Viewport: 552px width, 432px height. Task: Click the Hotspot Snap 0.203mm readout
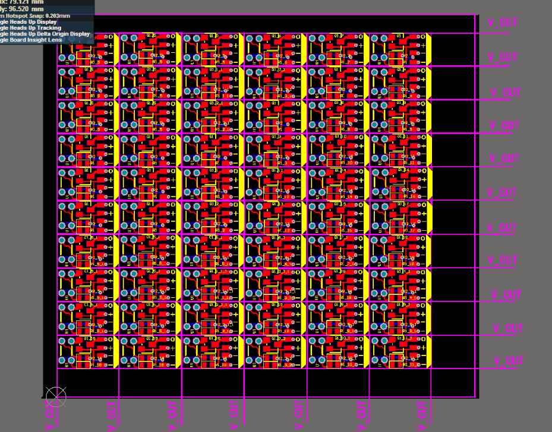[x=36, y=16]
